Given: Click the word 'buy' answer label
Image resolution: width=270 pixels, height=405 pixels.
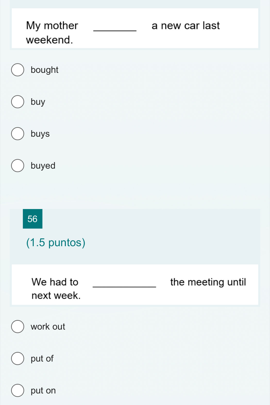Looking at the screenshot, I should point(38,102).
